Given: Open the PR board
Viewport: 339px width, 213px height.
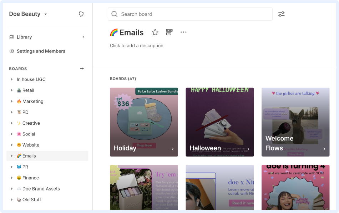Looking at the screenshot, I should click(22, 167).
